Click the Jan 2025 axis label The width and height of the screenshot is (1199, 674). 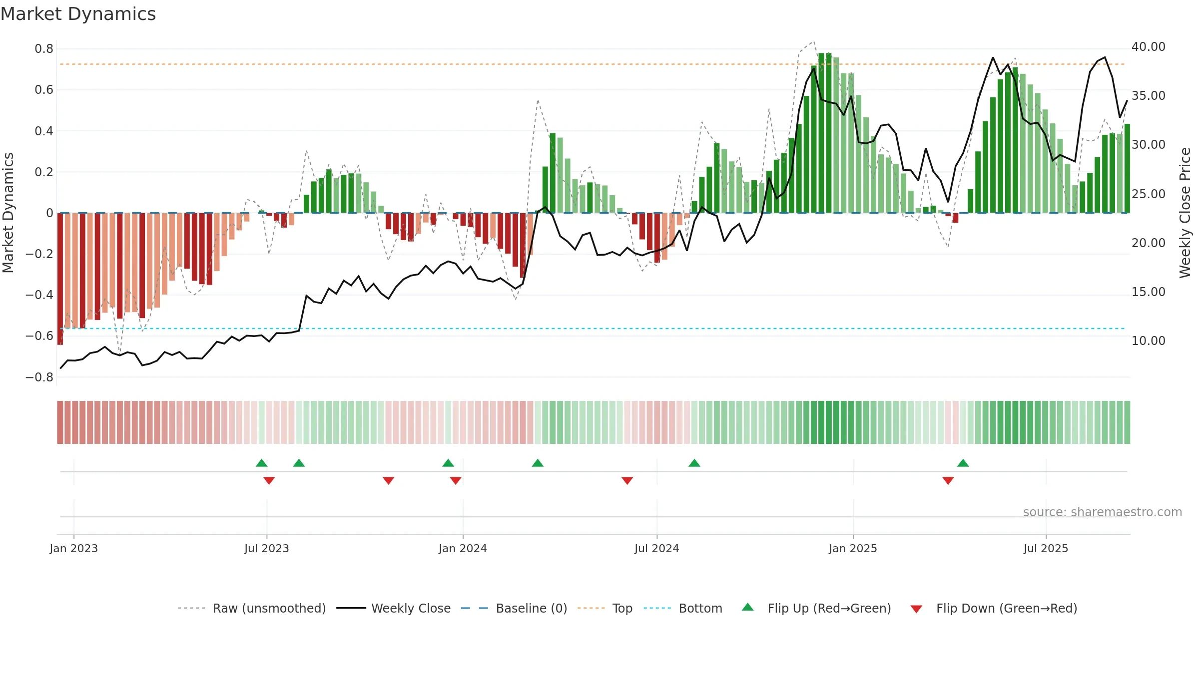click(853, 548)
